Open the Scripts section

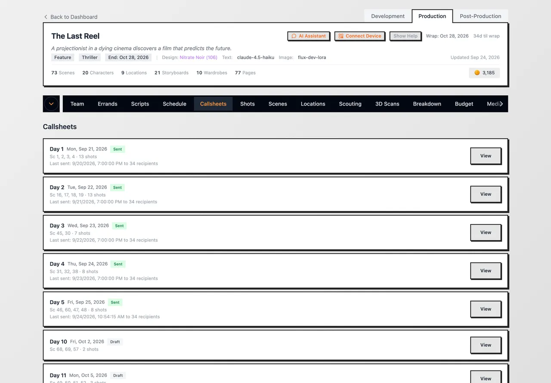point(140,104)
